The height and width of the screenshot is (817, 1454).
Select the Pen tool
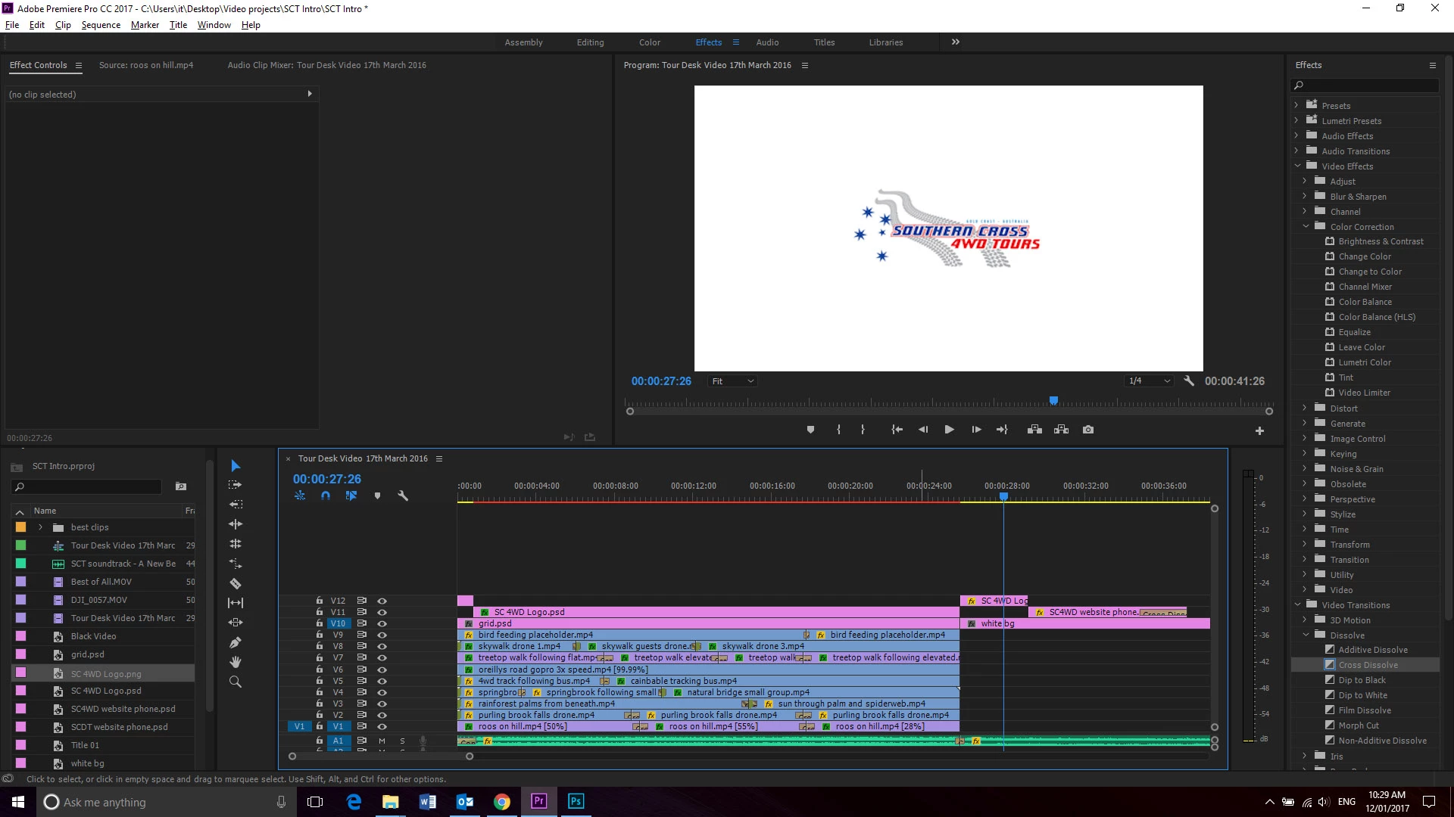(x=236, y=642)
